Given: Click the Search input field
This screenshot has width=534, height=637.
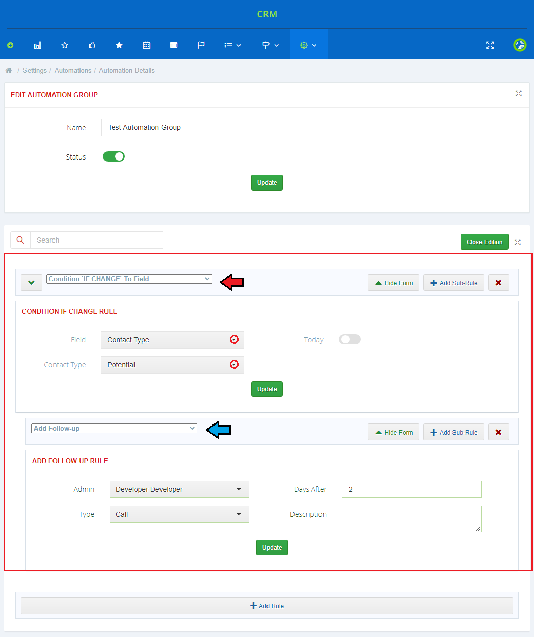Looking at the screenshot, I should click(x=97, y=240).
